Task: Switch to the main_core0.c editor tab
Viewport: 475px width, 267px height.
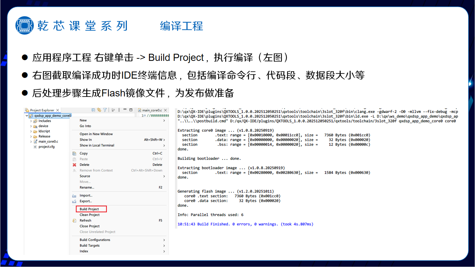Action: point(152,110)
